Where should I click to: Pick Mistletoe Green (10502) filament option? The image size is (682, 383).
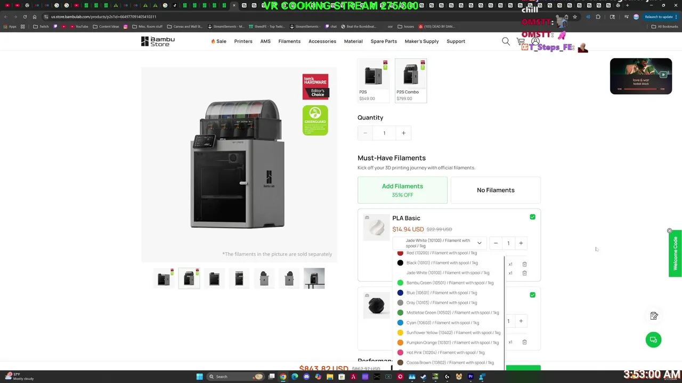(x=448, y=313)
